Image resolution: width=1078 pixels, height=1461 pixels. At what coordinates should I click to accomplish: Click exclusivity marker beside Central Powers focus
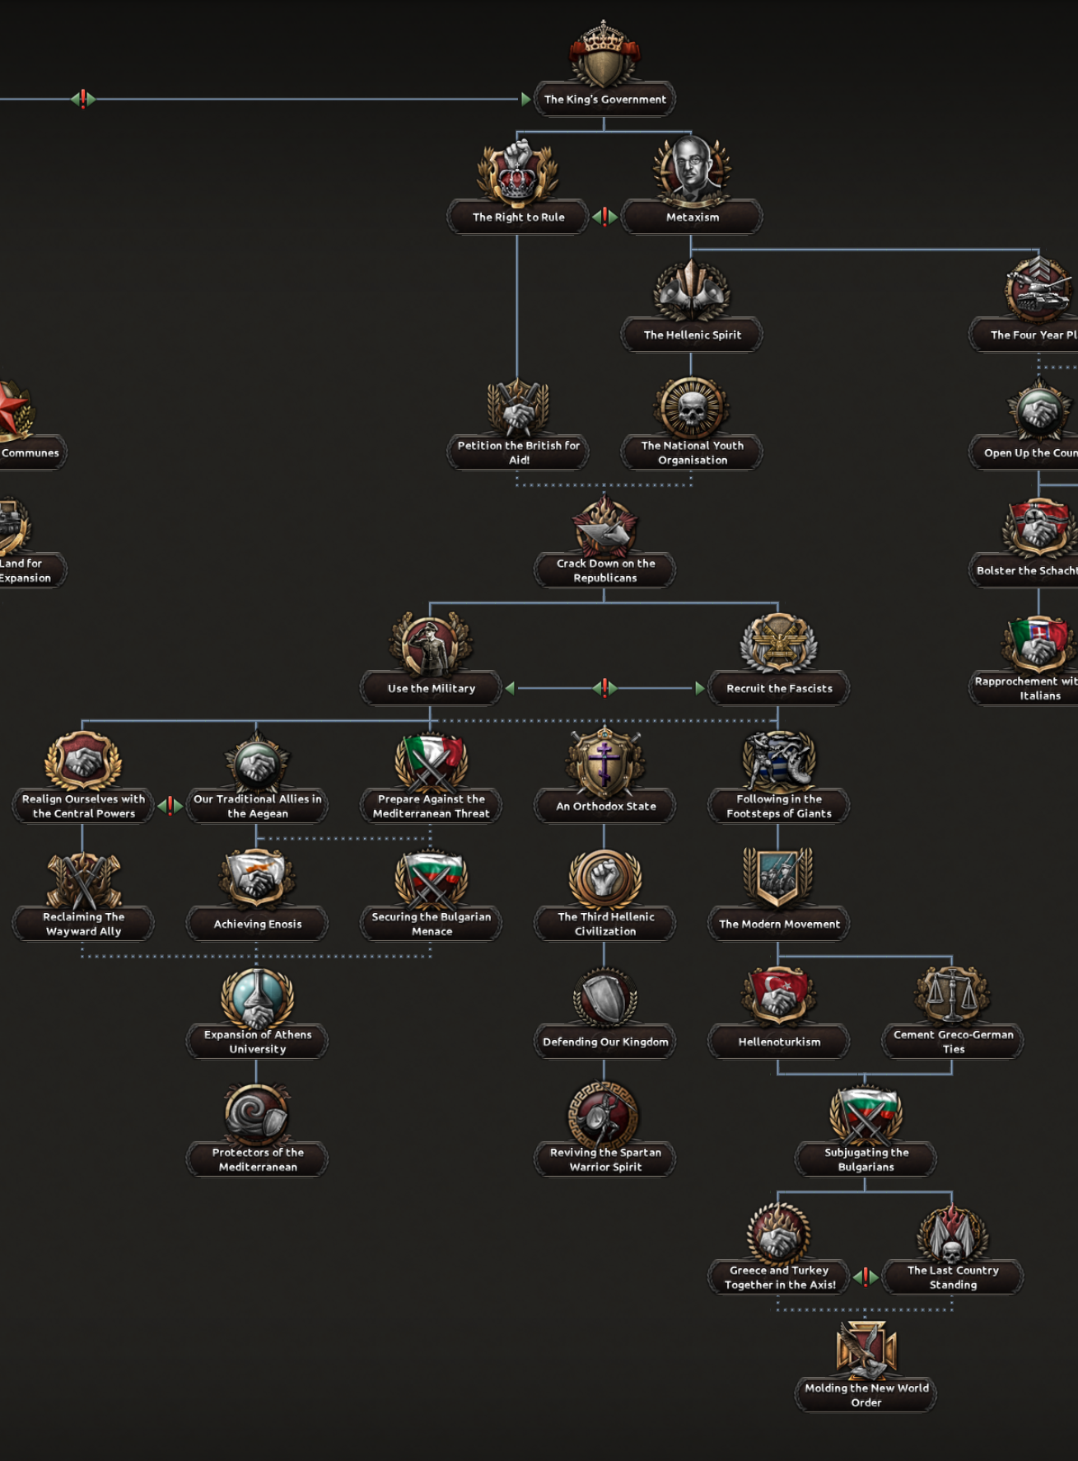click(170, 806)
